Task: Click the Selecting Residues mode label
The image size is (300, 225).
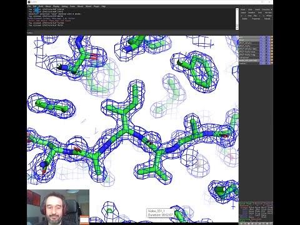Action: [x=251, y=219]
